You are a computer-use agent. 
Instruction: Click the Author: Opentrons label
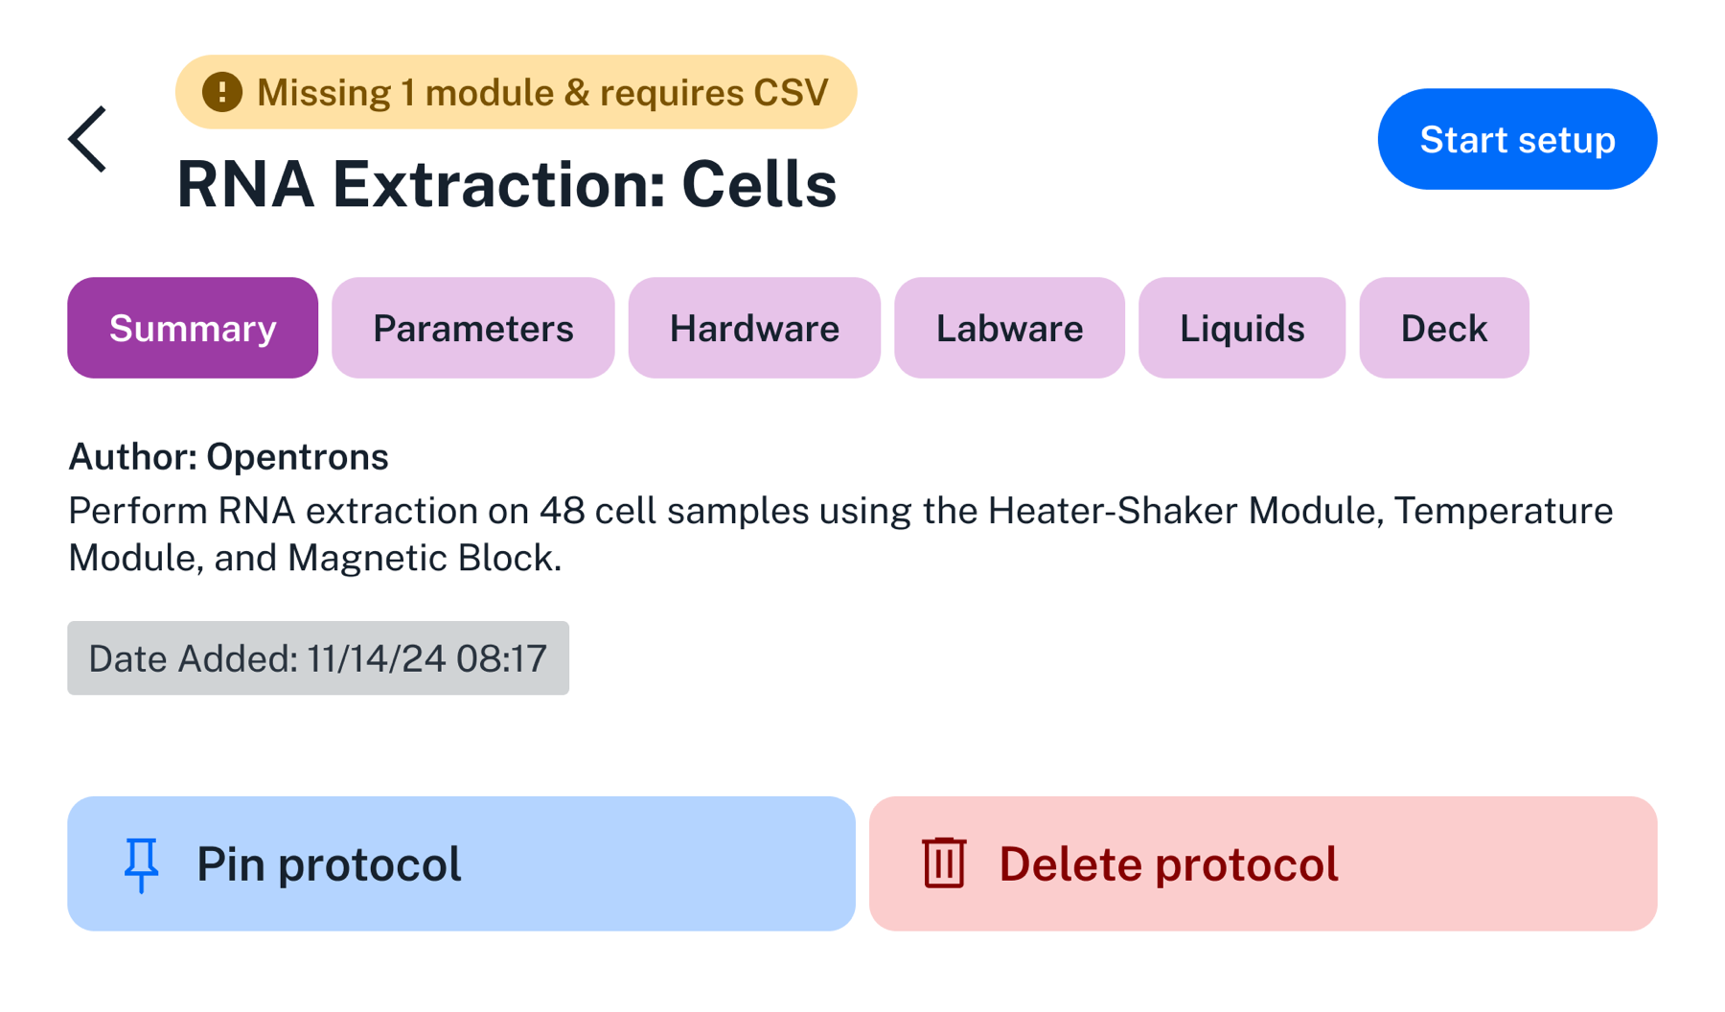[x=227, y=457]
